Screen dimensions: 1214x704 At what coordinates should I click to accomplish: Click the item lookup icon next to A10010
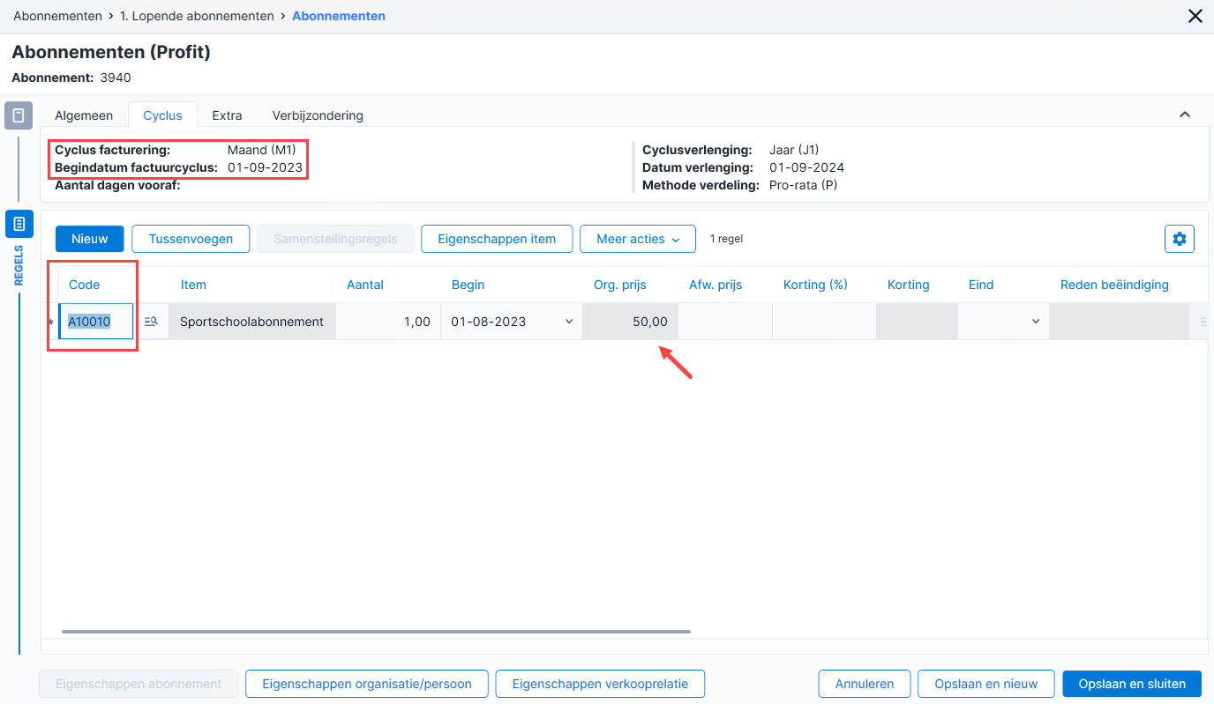click(x=151, y=322)
